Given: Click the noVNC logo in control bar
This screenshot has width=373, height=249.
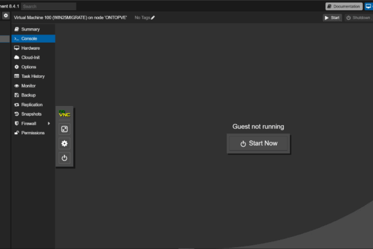Looking at the screenshot, I should coord(64,114).
